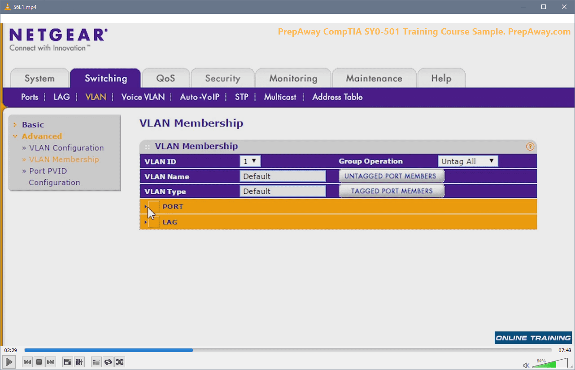Toggle the loop repeat icon

[x=108, y=362]
